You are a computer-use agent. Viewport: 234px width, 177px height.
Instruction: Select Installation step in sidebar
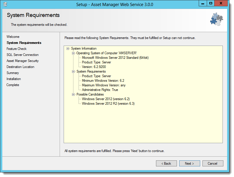coord(13,79)
